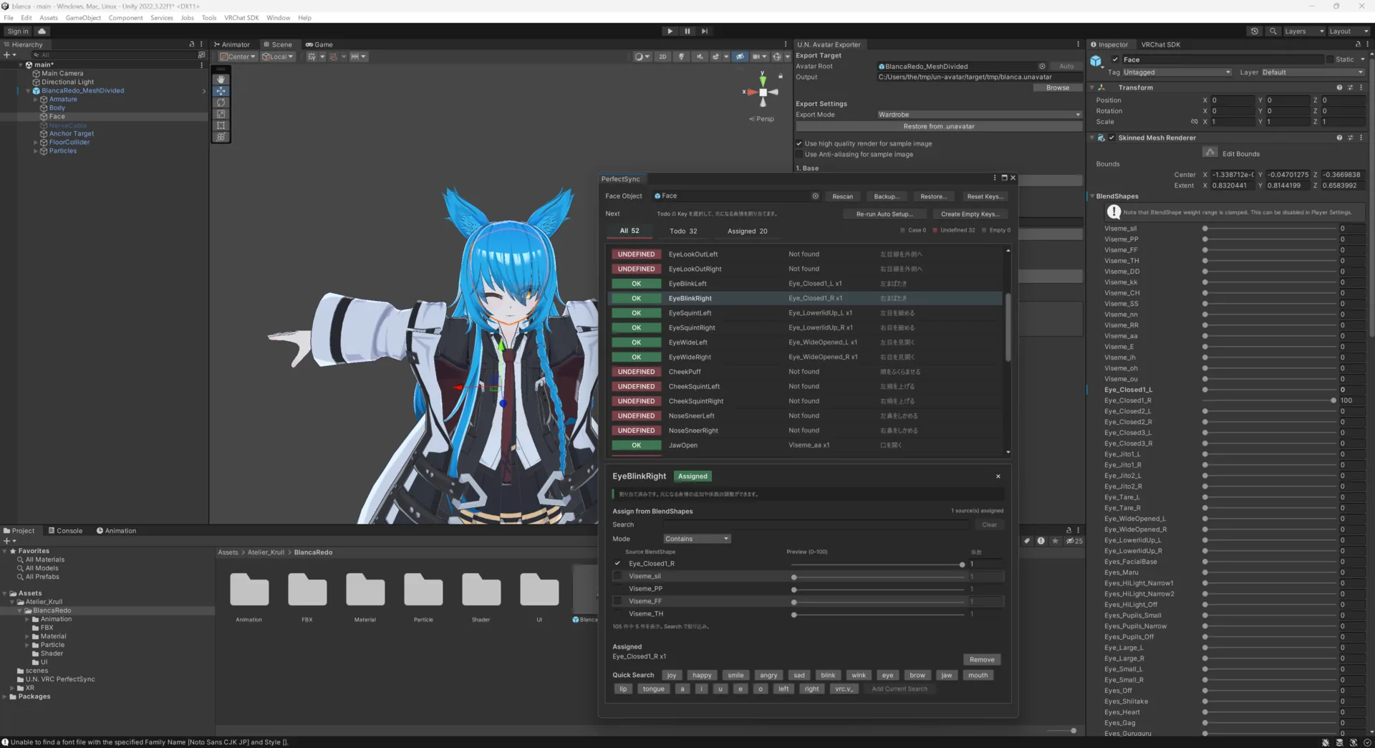Open the Layers dropdown in top toolbar
Viewport: 1375px width, 748px height.
point(1304,32)
